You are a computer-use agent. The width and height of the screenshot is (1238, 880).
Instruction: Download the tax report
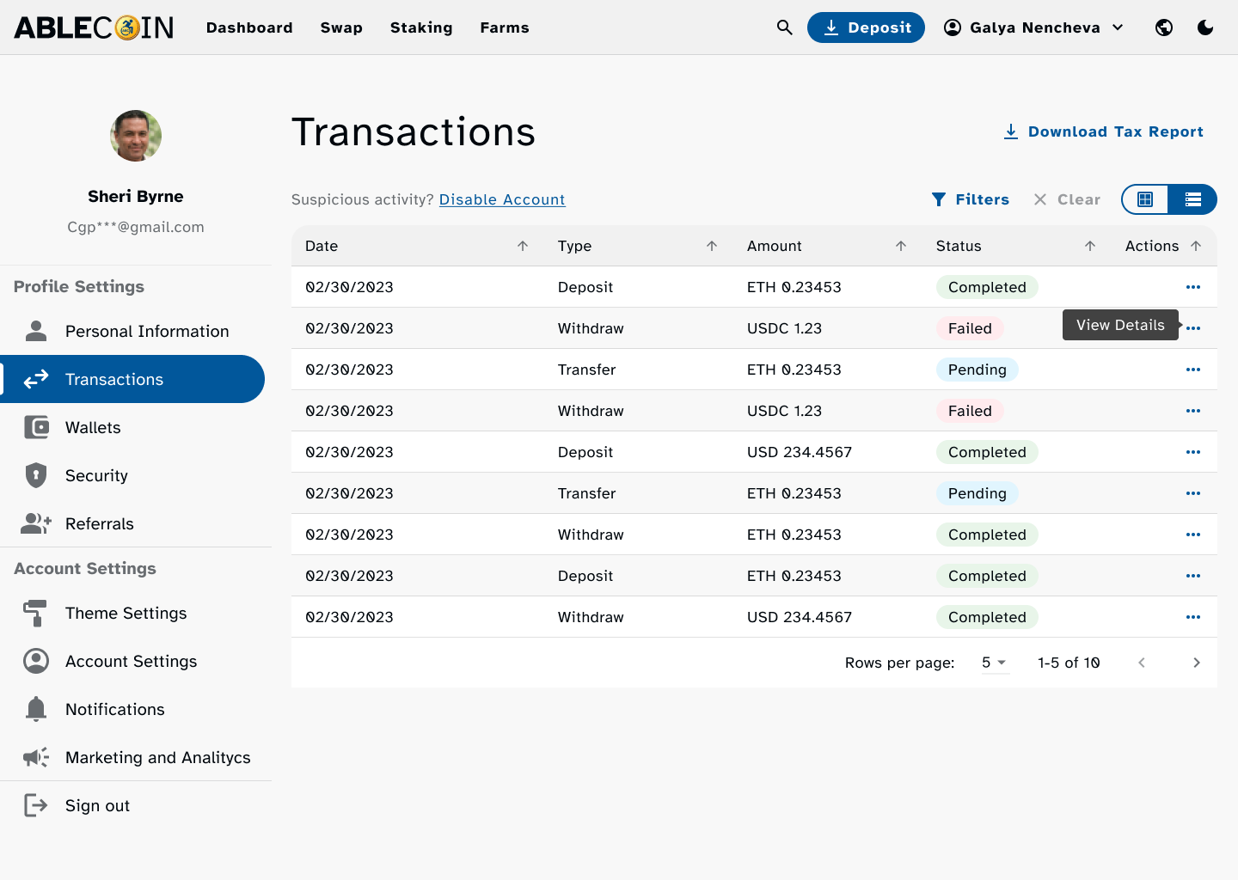(1104, 131)
